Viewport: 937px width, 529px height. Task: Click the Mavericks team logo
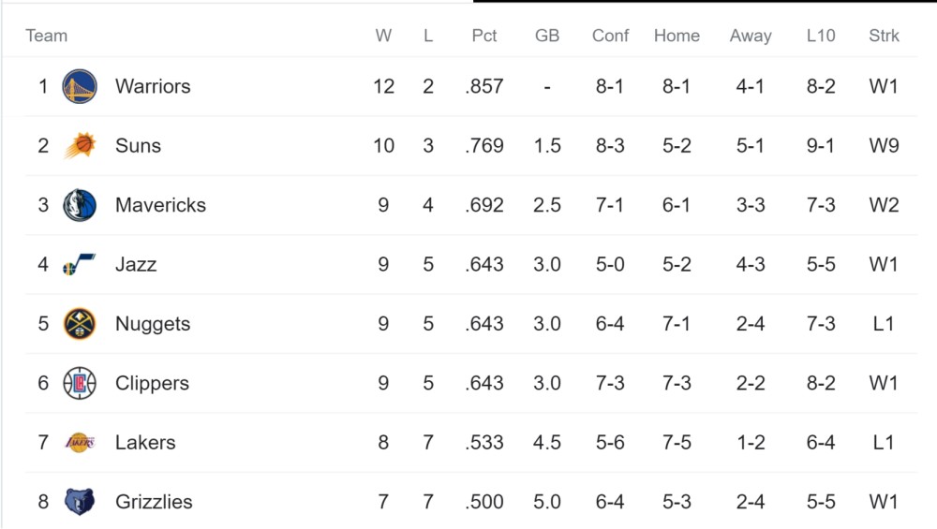80,205
